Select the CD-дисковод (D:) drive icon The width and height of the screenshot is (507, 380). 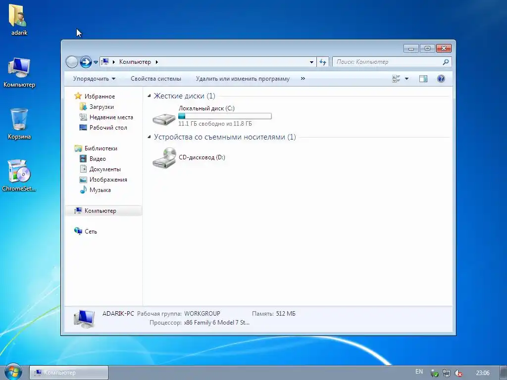[164, 158]
